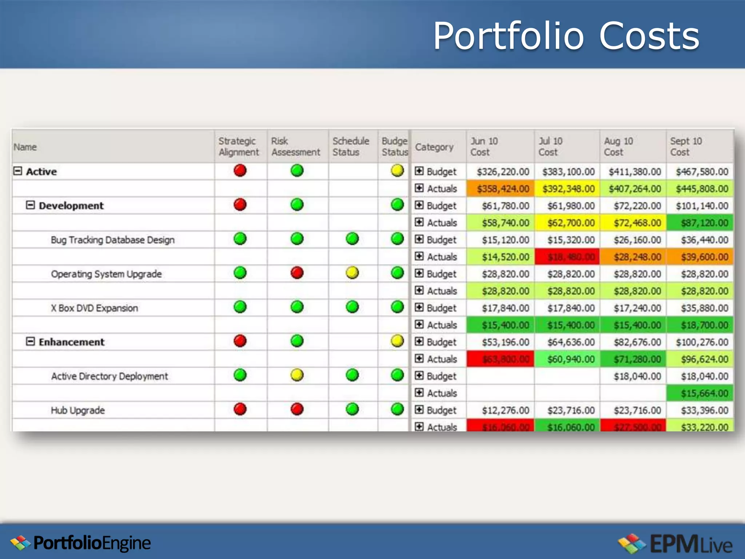The width and height of the screenshot is (745, 559).
Task: Expand Budget row for Development
Action: pos(419,205)
